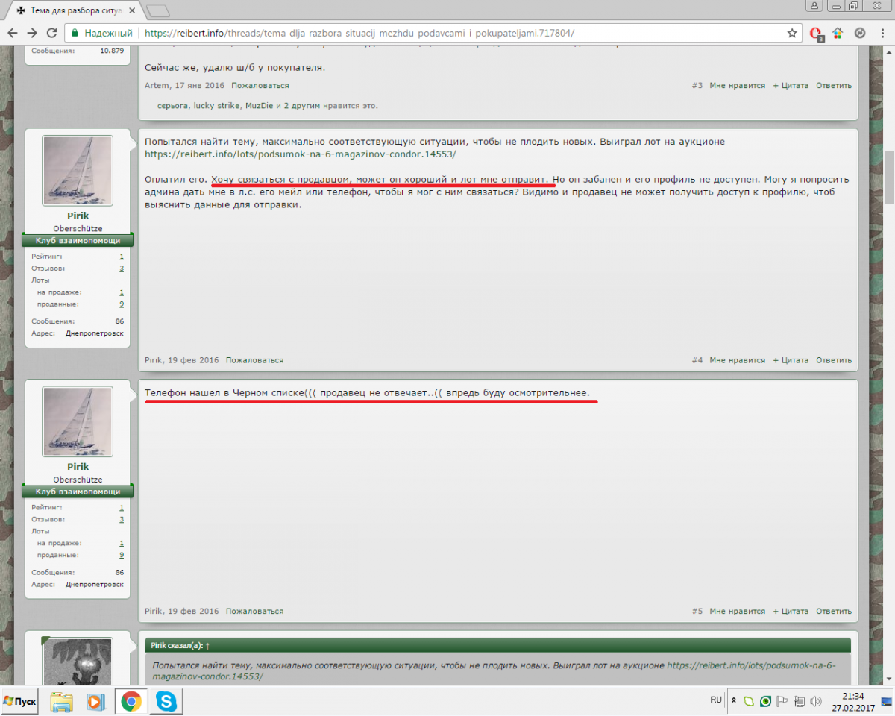Open the 19 фев 2016 date of post #4
Viewport: 895px width, 716px height.
click(193, 360)
